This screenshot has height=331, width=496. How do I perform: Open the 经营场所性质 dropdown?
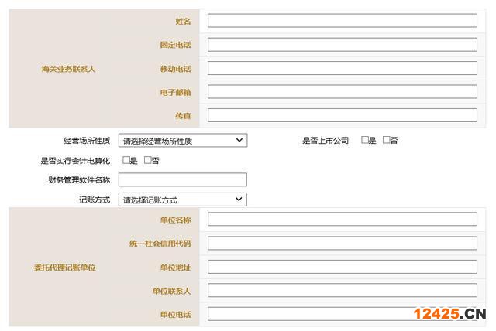click(x=182, y=141)
